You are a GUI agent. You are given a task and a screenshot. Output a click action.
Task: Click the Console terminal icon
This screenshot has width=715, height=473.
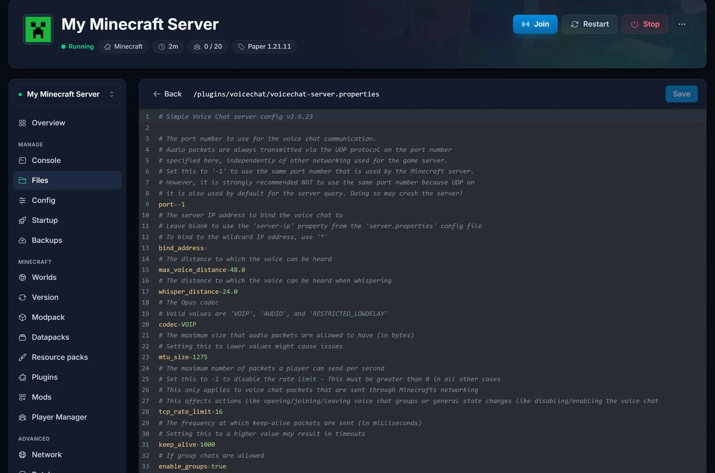[22, 160]
